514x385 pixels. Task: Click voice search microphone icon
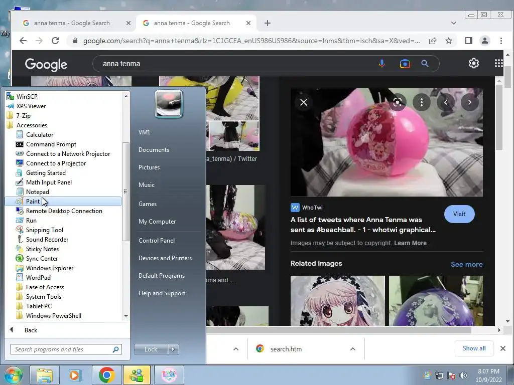381,64
